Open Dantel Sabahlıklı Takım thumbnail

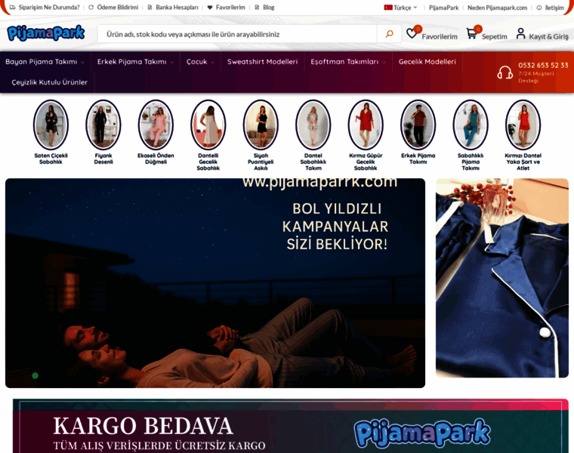[x=313, y=125]
